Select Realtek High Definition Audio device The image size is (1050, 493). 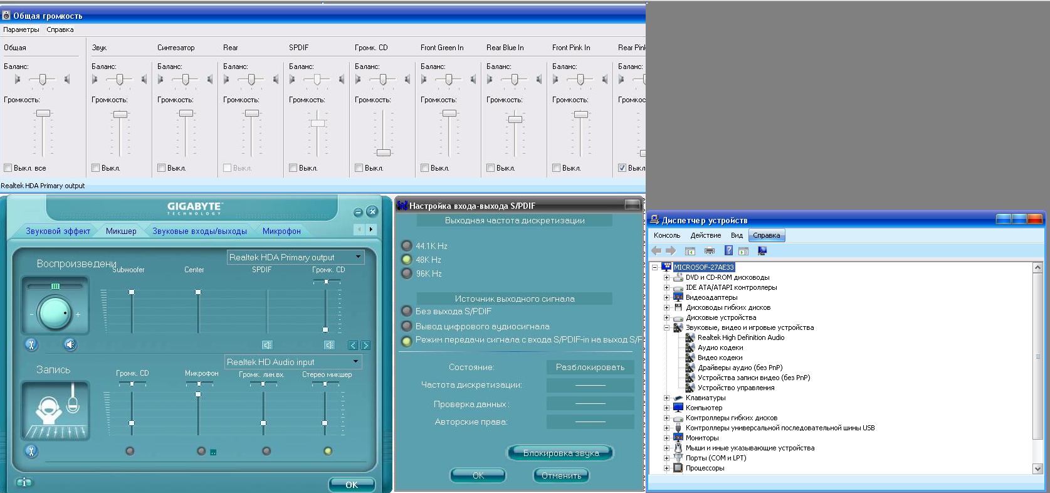(x=740, y=337)
